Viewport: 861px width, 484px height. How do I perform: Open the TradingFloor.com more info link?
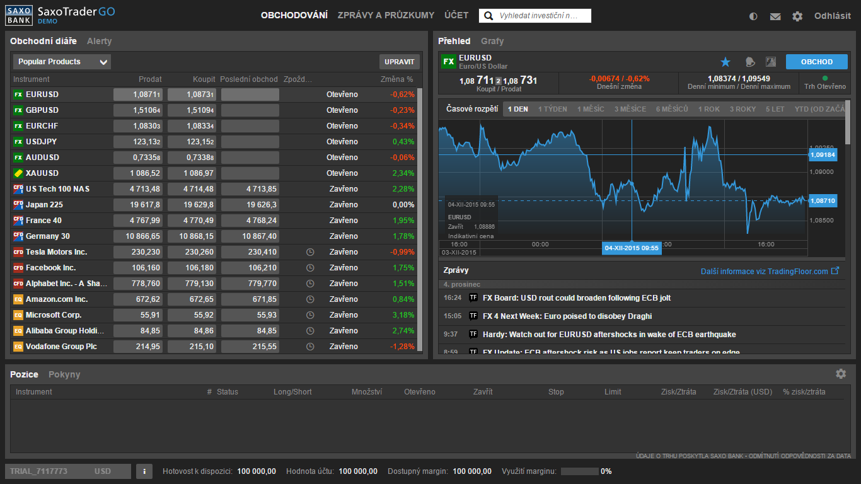coord(764,272)
